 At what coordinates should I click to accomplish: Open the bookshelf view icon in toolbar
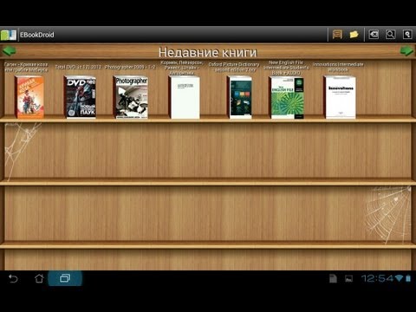click(337, 35)
